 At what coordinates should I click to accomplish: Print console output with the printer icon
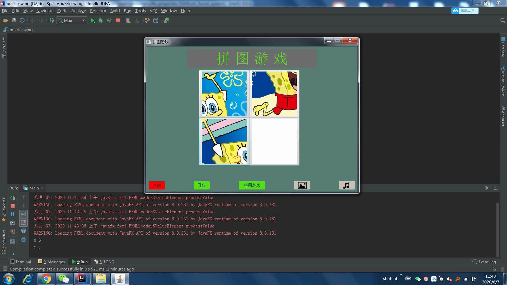24,231
